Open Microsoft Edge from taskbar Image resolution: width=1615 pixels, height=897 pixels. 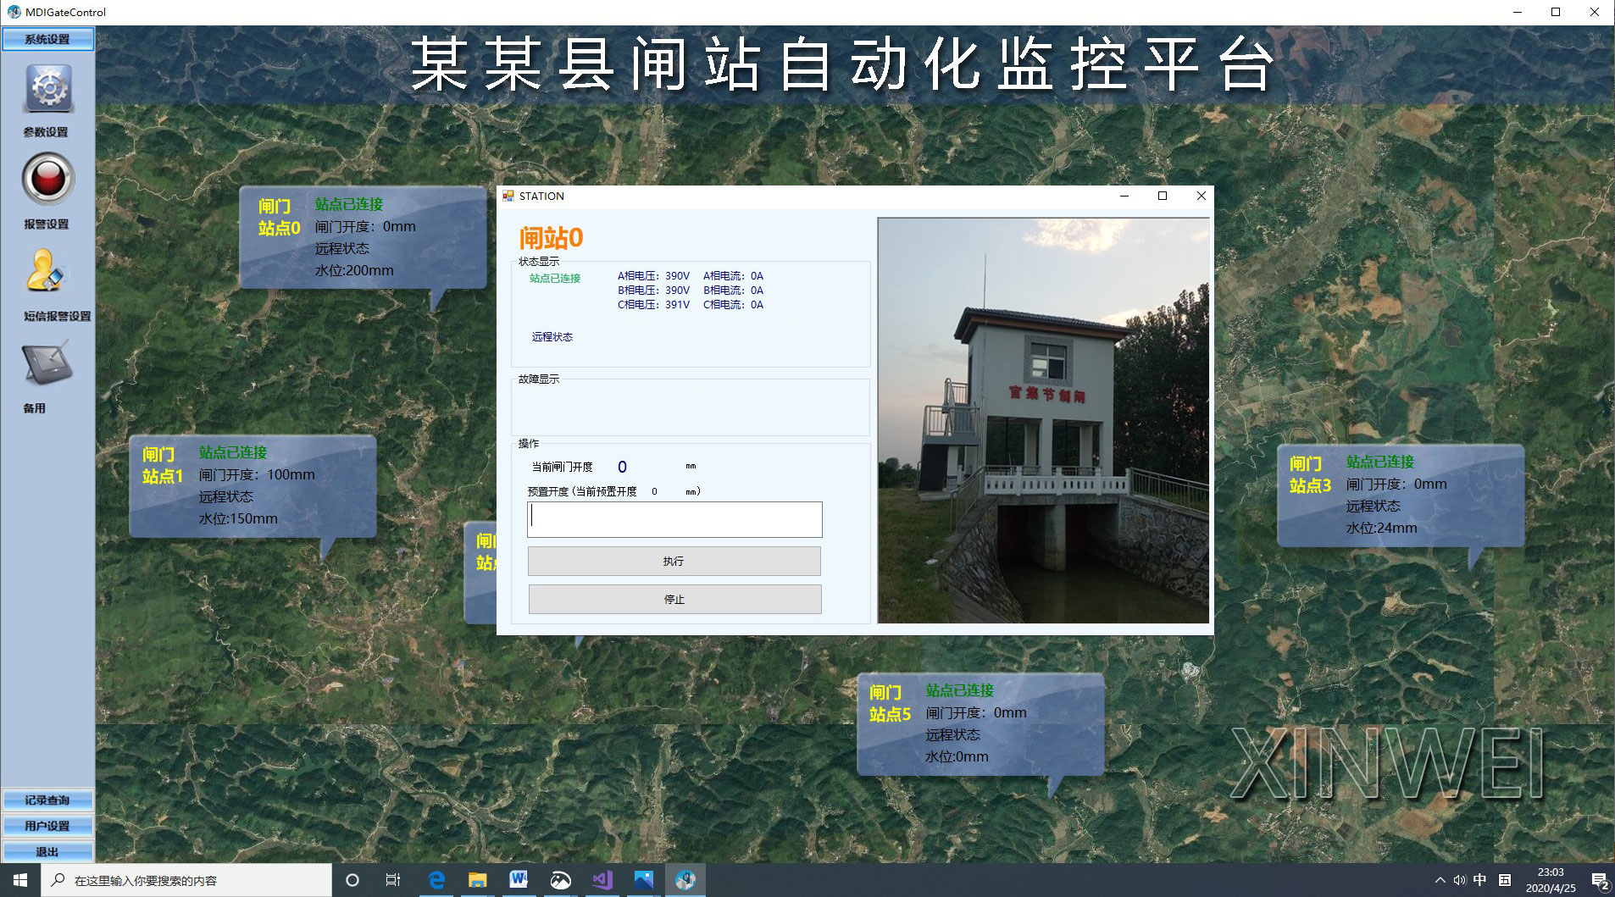coord(436,880)
